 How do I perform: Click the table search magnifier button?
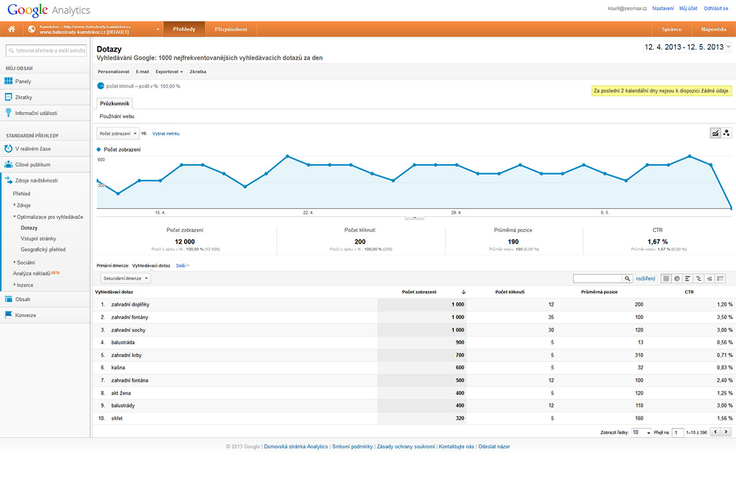pyautogui.click(x=627, y=279)
